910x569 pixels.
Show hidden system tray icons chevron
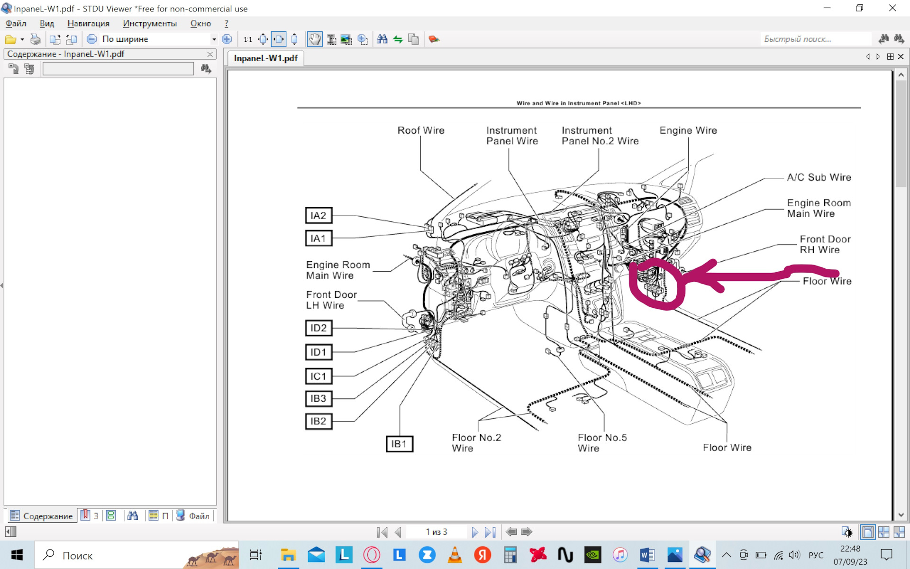click(x=726, y=555)
